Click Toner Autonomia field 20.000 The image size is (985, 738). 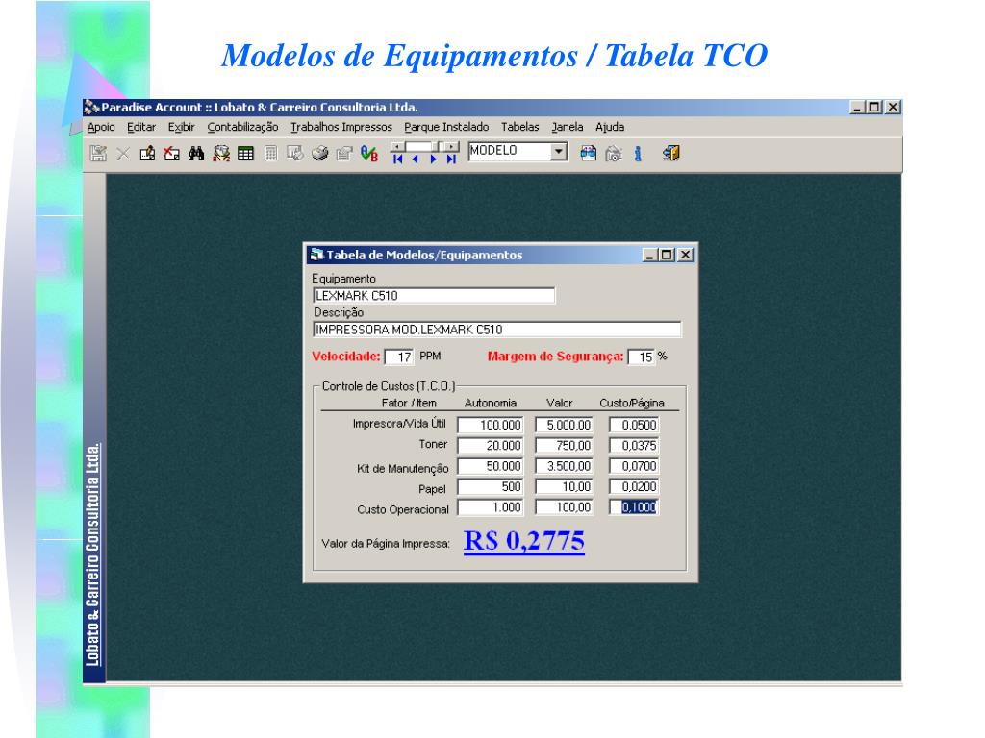point(490,446)
